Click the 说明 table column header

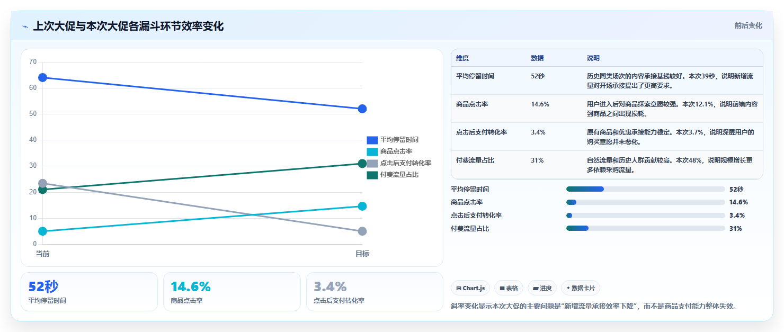593,58
